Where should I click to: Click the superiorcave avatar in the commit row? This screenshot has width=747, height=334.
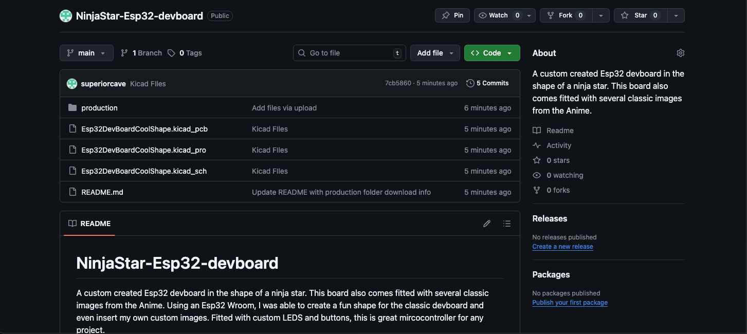[x=72, y=83]
